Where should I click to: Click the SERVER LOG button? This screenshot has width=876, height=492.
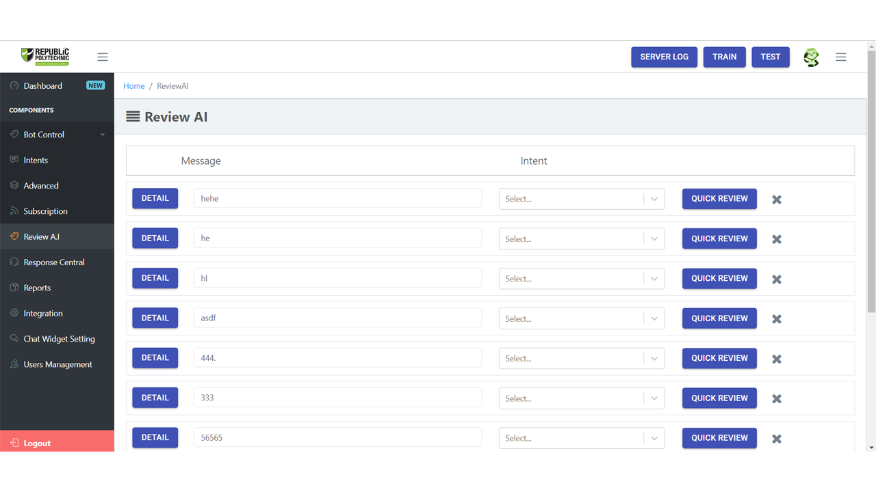pyautogui.click(x=664, y=57)
